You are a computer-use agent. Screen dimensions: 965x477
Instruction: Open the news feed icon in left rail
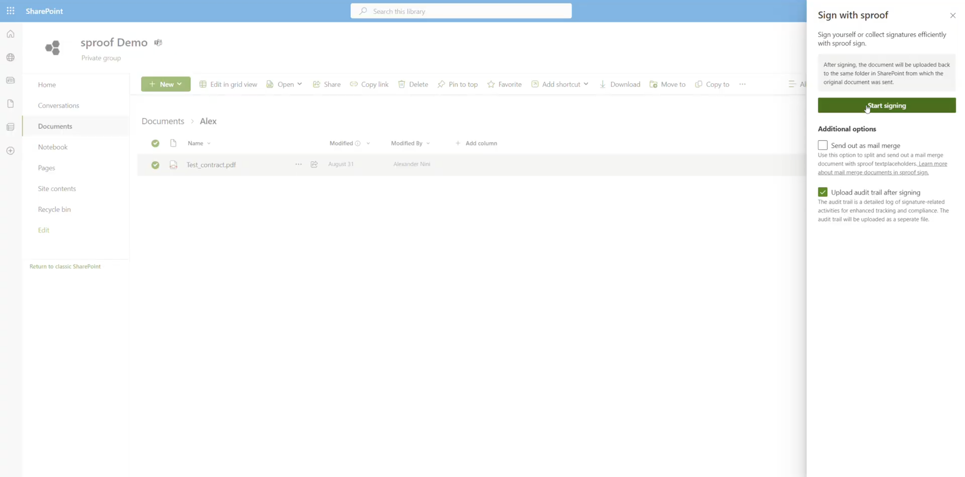[x=11, y=80]
